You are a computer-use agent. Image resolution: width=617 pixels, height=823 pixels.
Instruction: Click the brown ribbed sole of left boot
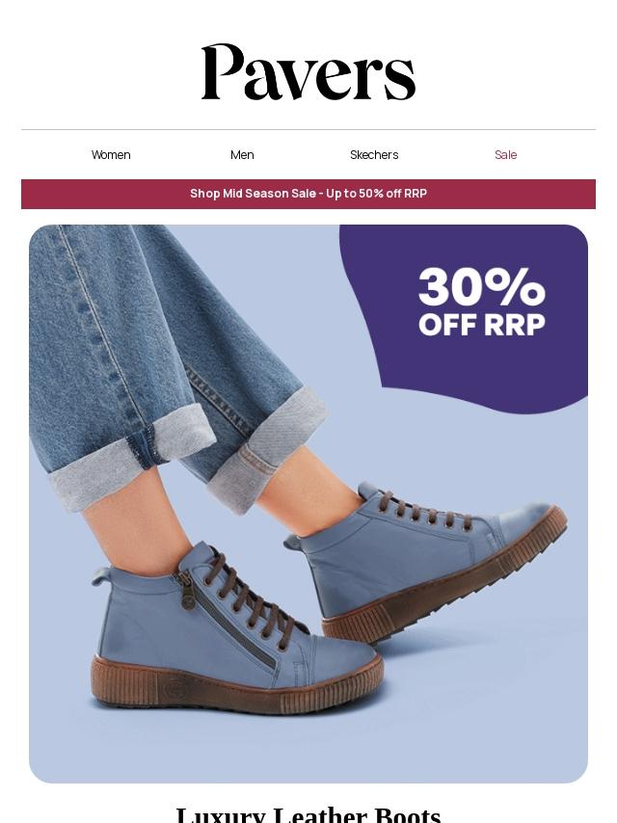(x=236, y=686)
